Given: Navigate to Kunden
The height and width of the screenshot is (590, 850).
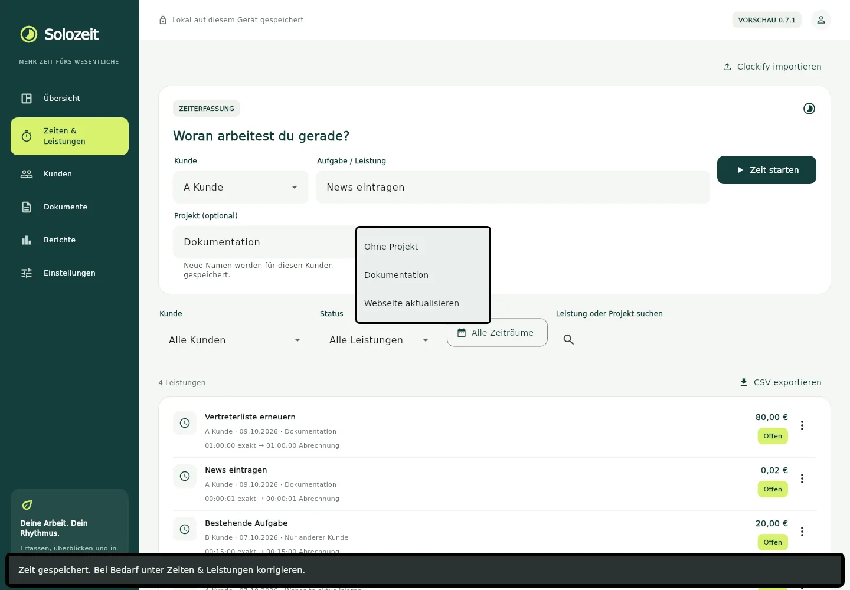Looking at the screenshot, I should point(70,174).
